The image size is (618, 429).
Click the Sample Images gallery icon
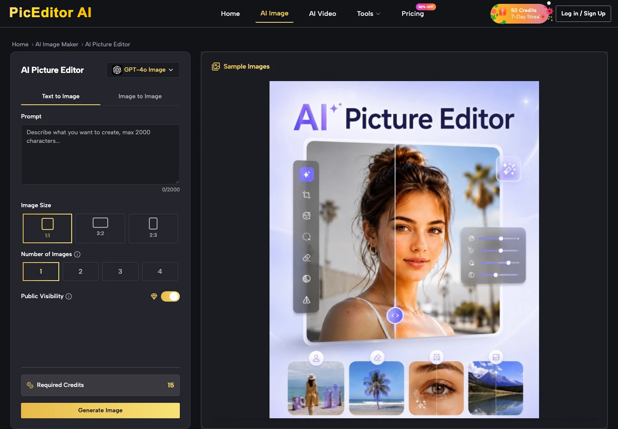[216, 66]
